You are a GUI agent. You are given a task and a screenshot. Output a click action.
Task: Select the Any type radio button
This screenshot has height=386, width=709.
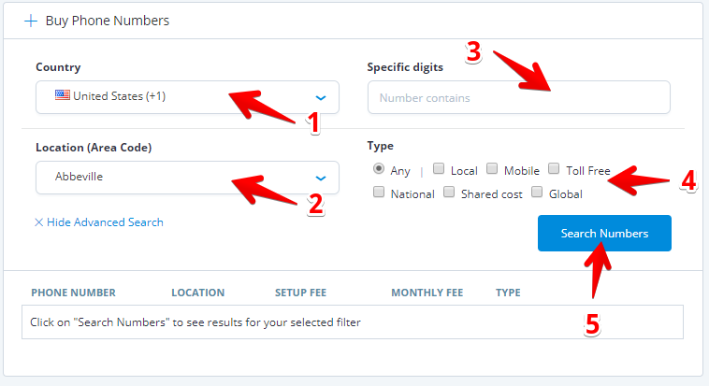point(379,169)
